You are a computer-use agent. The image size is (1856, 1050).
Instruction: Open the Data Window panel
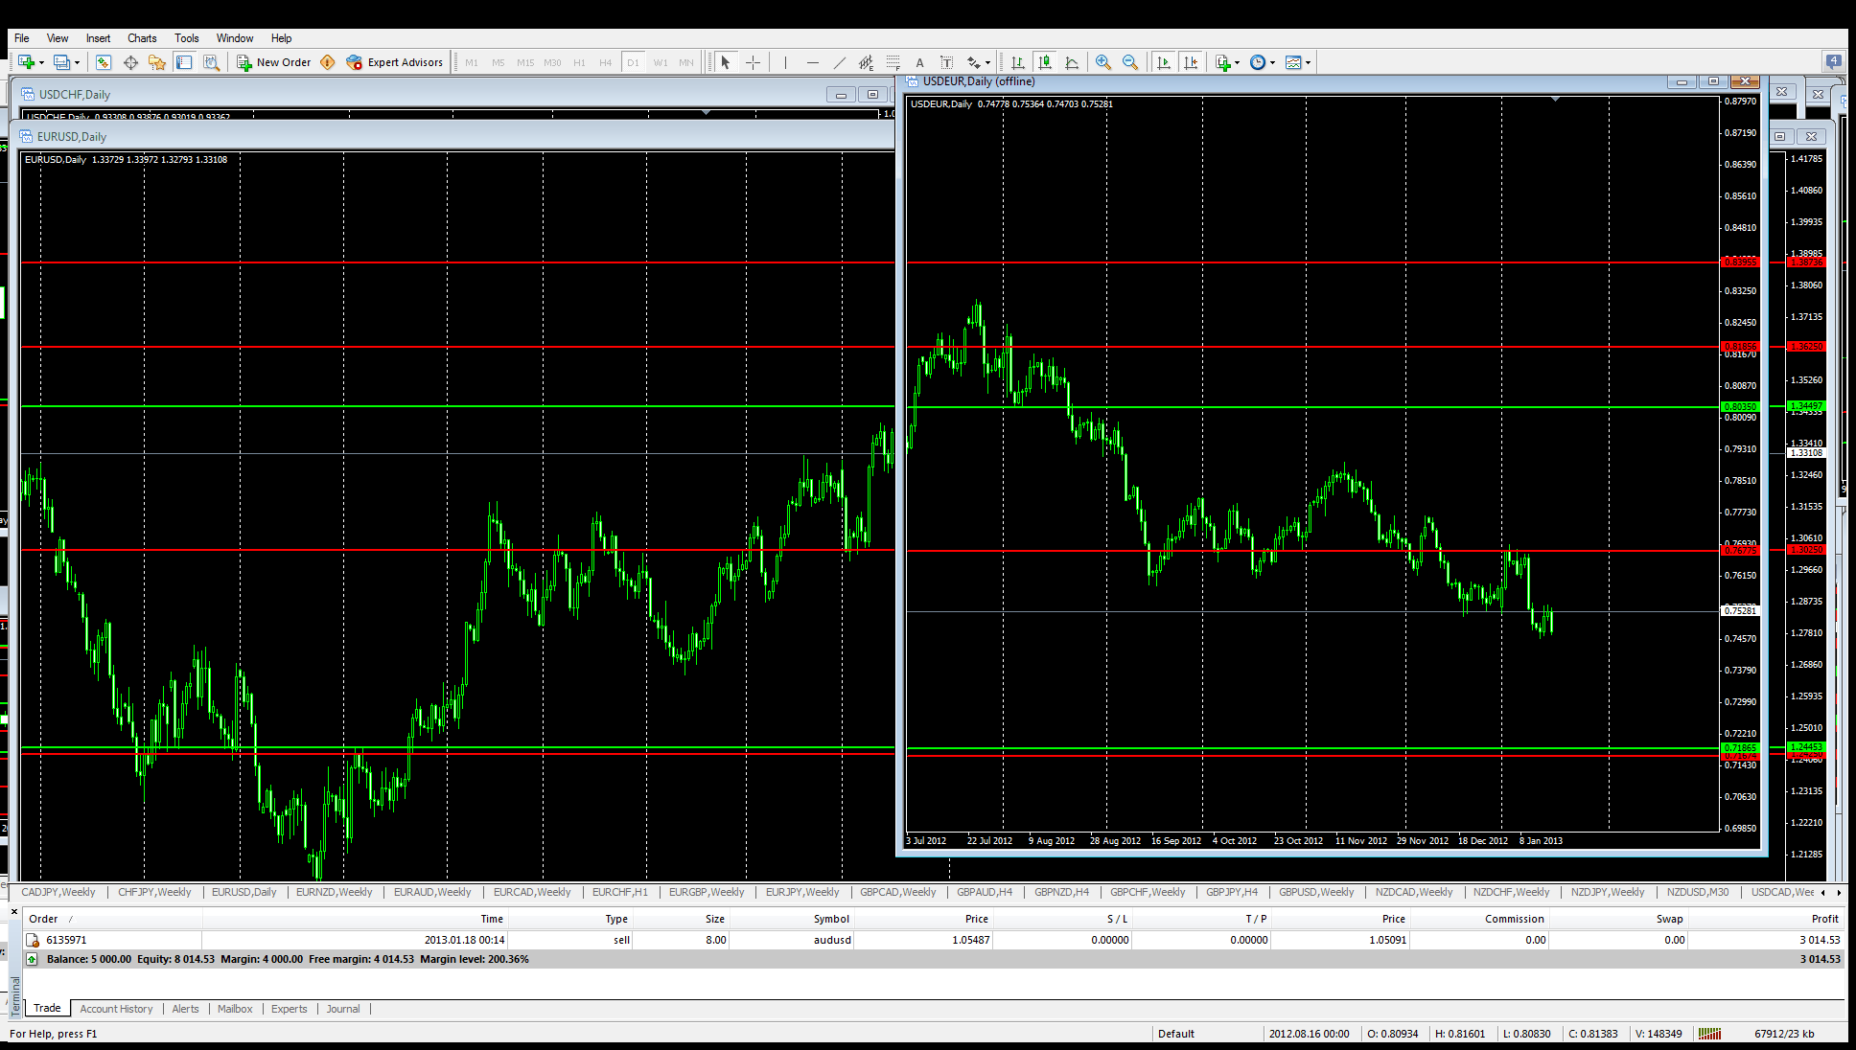click(x=130, y=62)
